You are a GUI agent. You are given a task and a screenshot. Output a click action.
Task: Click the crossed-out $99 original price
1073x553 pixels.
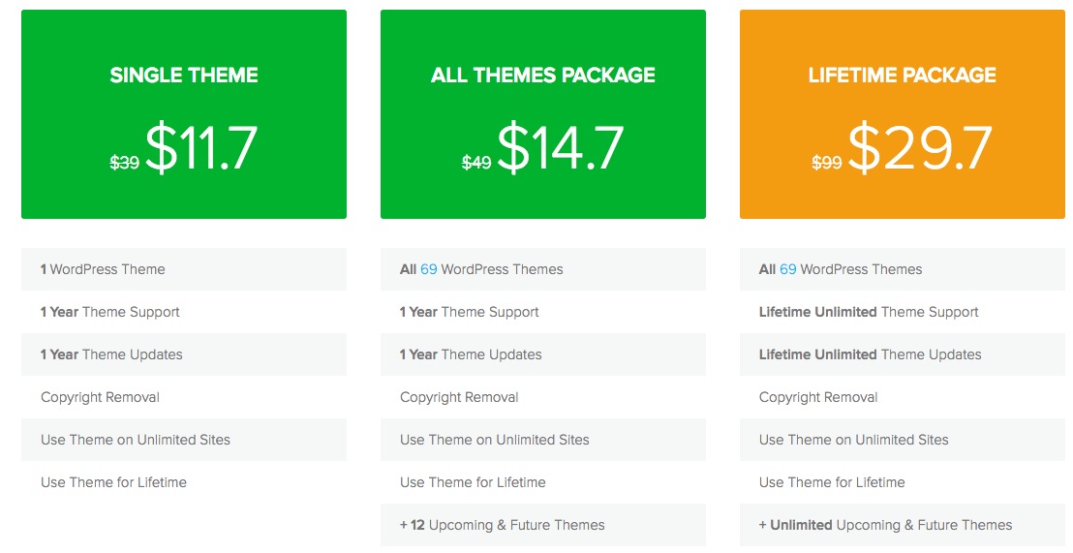[x=826, y=163]
